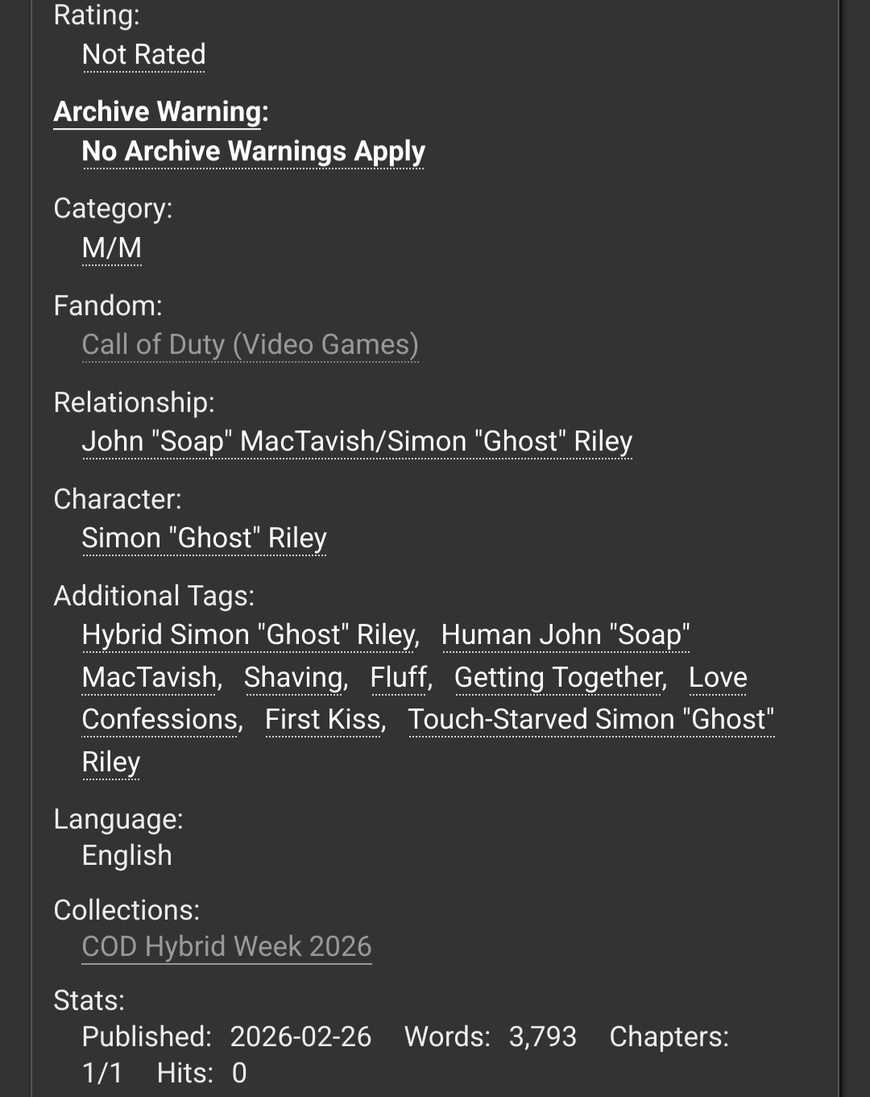This screenshot has width=870, height=1097.
Task: Open the Not Rated rating tag
Action: click(144, 55)
